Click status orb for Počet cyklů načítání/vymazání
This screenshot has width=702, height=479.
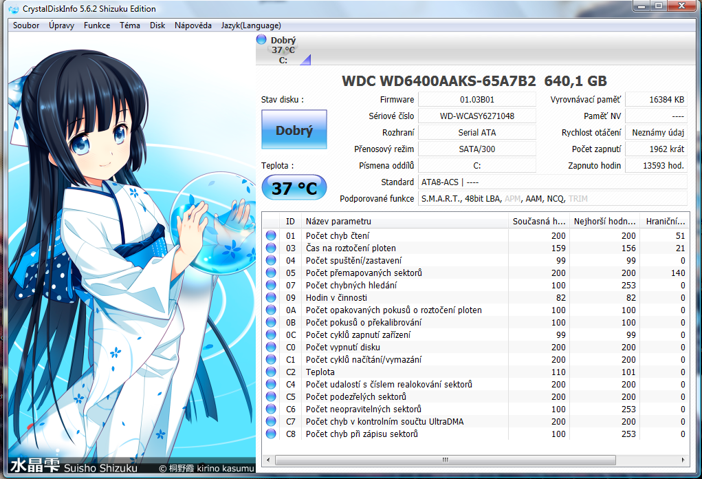point(271,359)
